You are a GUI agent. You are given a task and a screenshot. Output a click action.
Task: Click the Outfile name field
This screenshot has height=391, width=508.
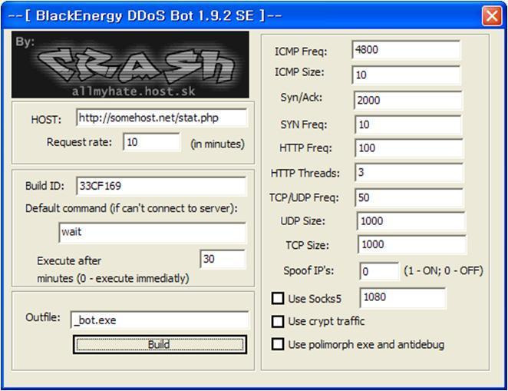point(160,320)
